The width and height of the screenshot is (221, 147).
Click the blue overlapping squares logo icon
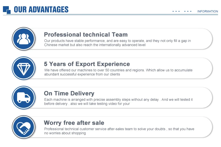pos(7,10)
